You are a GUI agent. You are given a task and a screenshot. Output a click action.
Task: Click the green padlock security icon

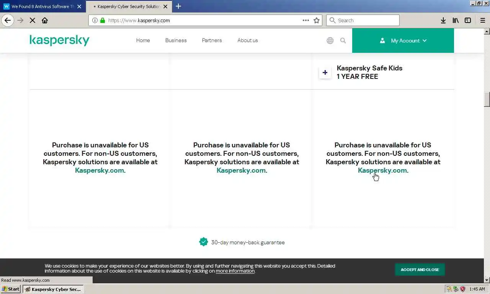pyautogui.click(x=102, y=20)
